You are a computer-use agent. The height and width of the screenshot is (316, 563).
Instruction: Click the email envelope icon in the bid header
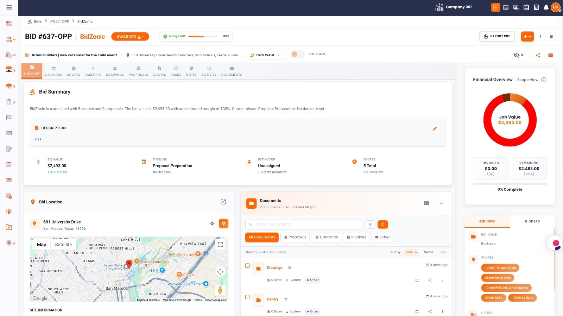[x=551, y=55]
